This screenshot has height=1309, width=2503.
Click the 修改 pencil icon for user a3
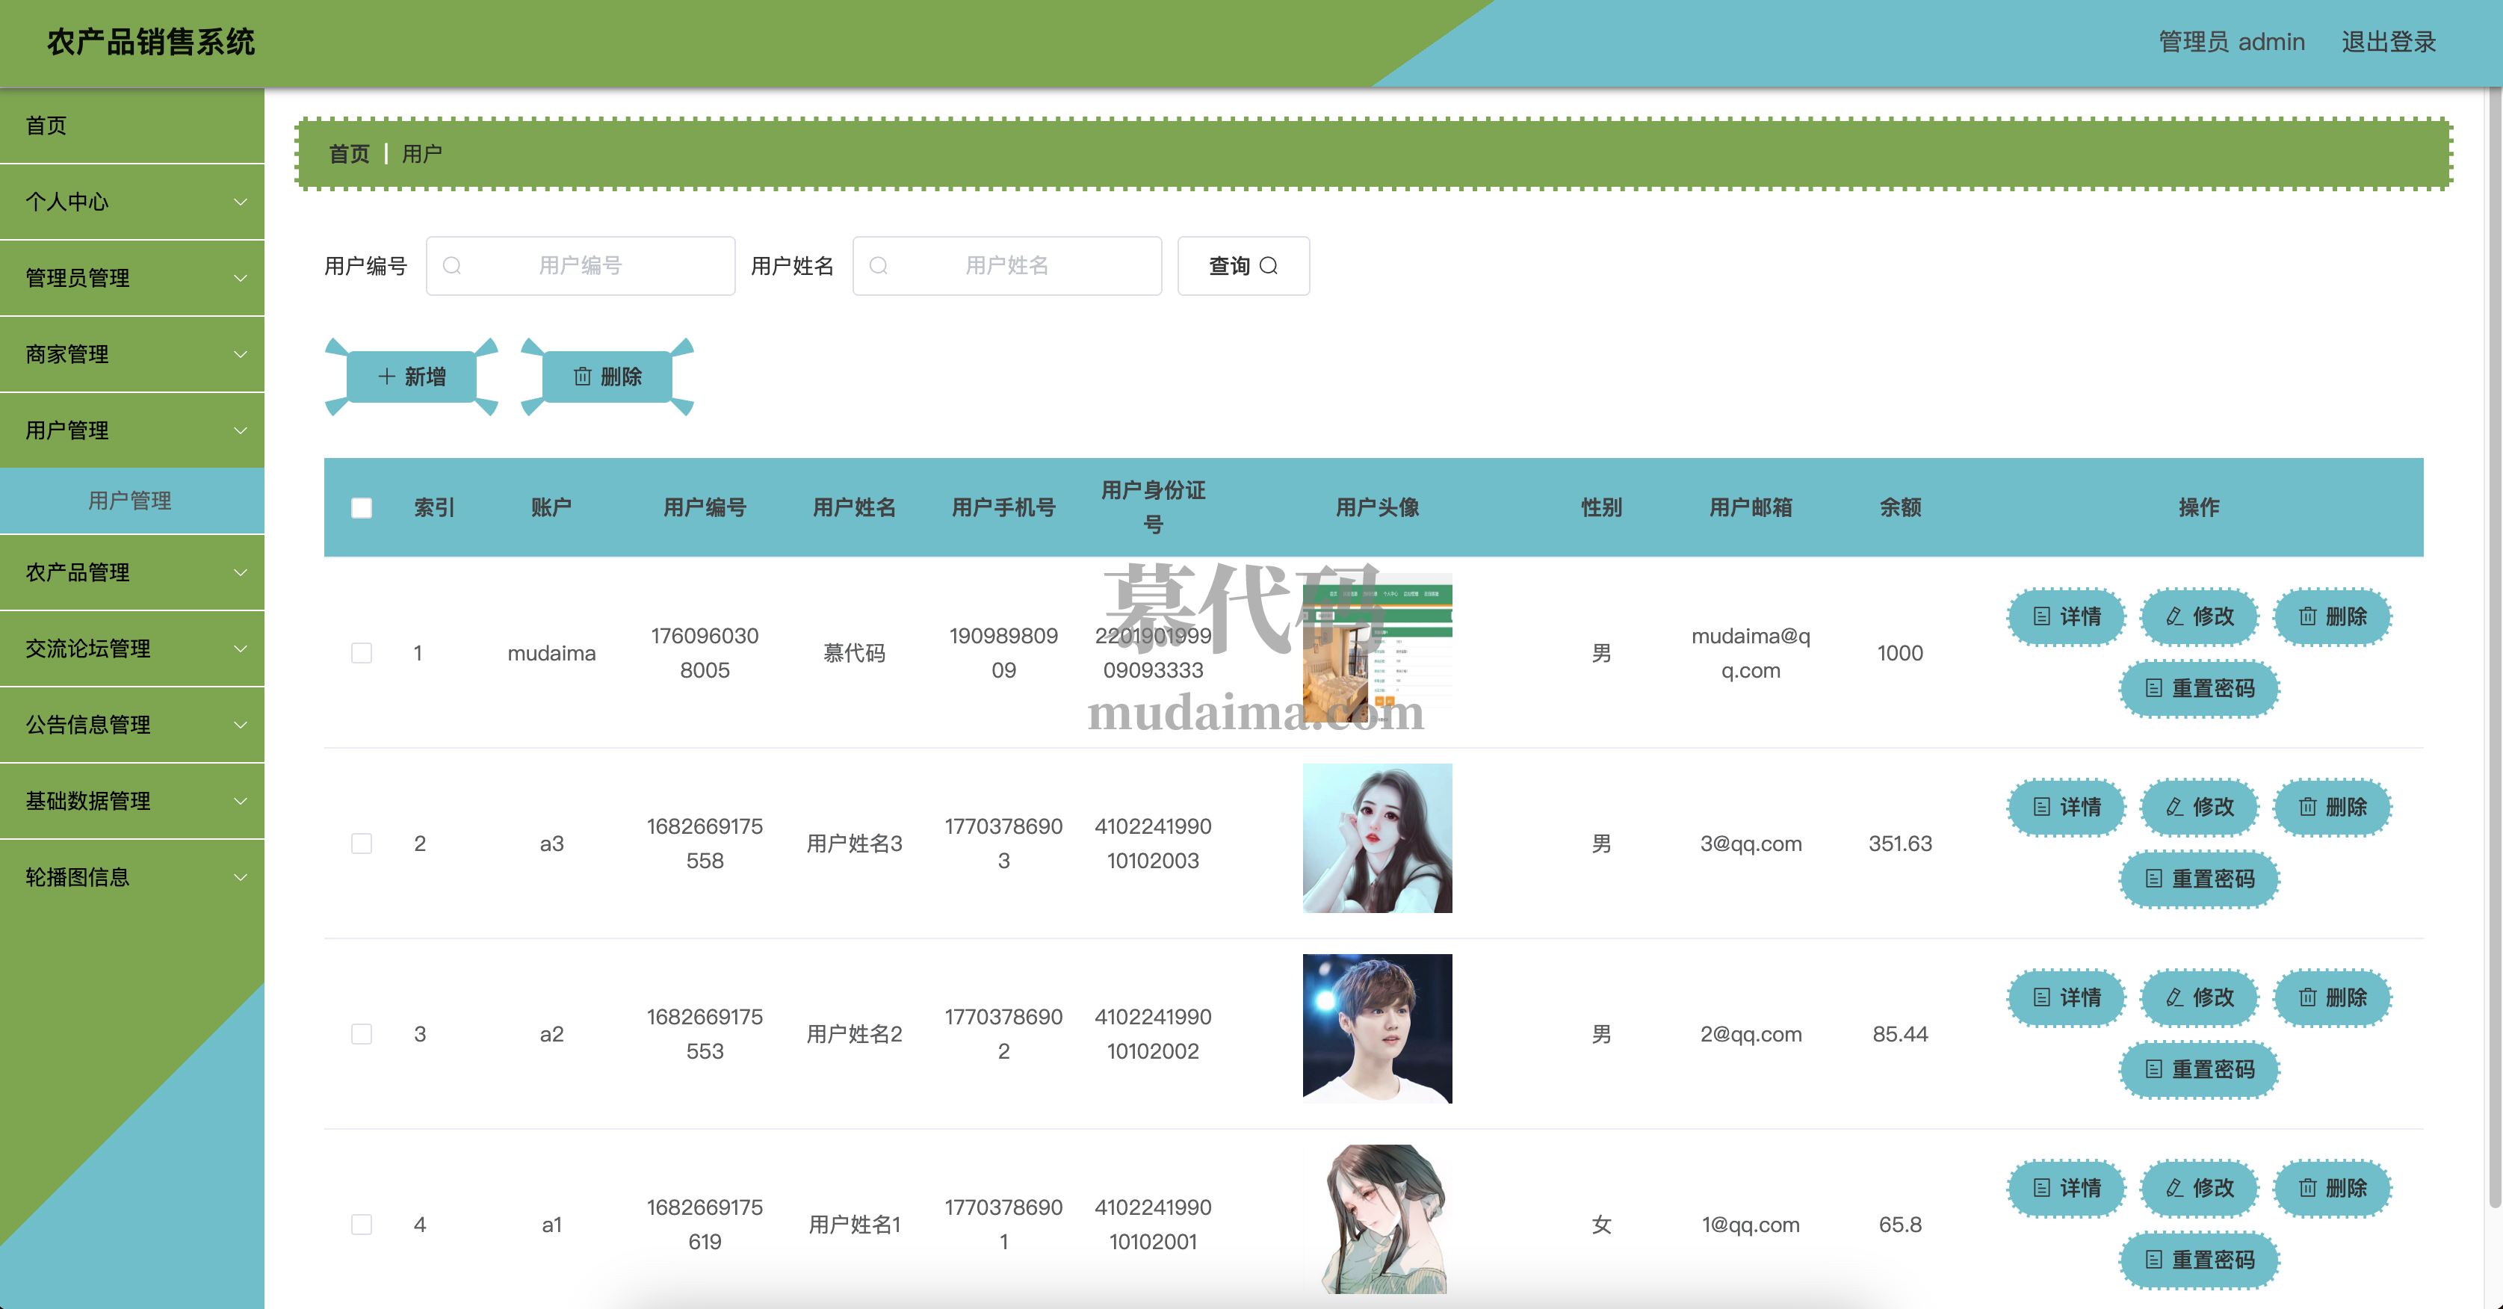[x=2174, y=808]
